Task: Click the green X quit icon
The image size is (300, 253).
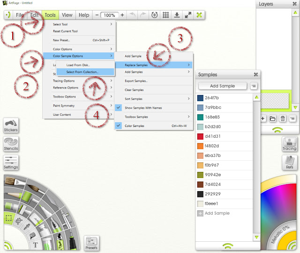Action: [199, 15]
